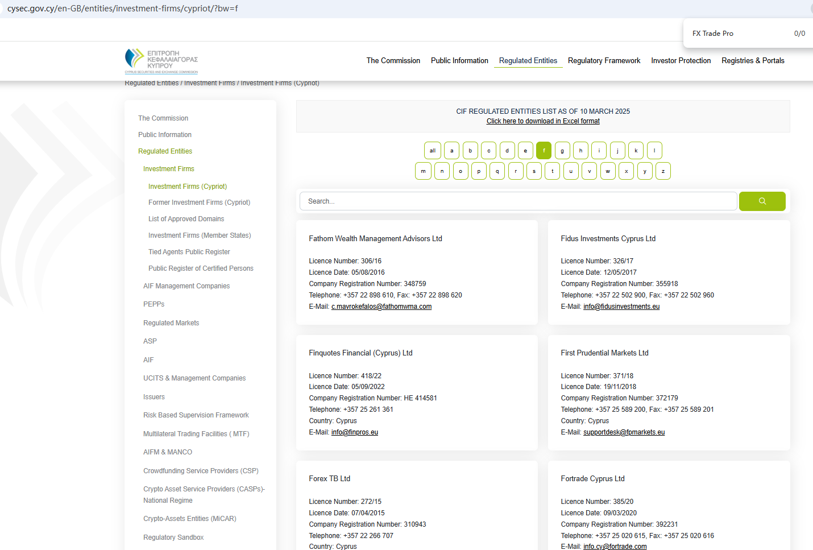Click the highlighted 'f' filter button
Screen dimensions: 813x550
(x=544, y=151)
